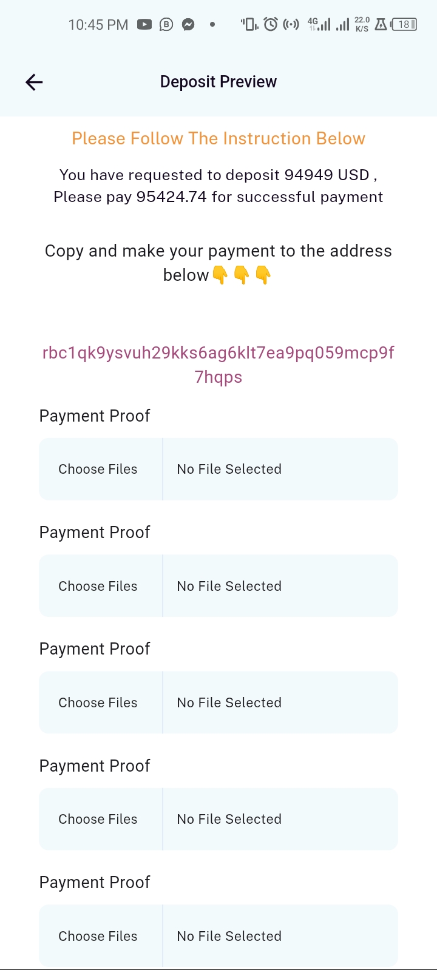The height and width of the screenshot is (970, 437).
Task: Select third Payment Proof's No File Selected field
Action: point(280,702)
